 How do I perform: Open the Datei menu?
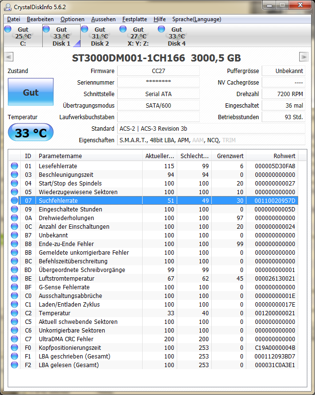pos(13,19)
